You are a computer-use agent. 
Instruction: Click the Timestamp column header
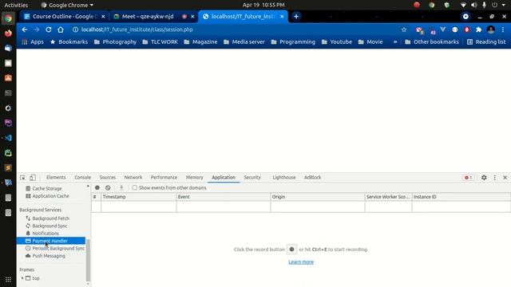138,197
